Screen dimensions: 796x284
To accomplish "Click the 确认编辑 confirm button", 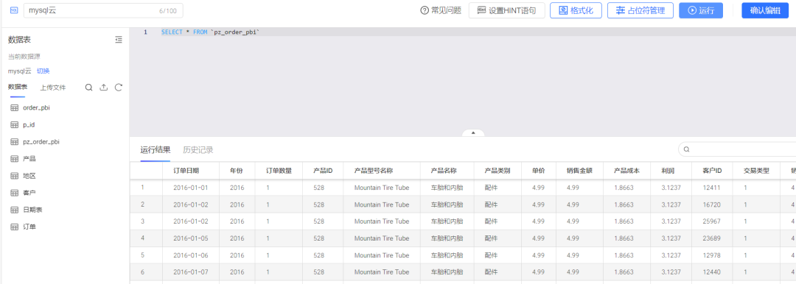I will (x=765, y=10).
